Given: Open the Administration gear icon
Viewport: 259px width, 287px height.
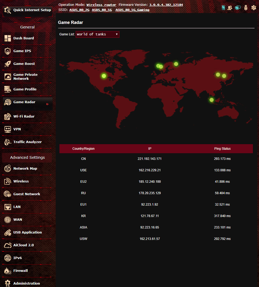Looking at the screenshot, I should click(x=7, y=283).
